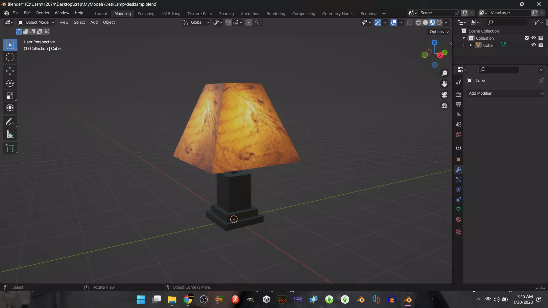Collapse the Collection tree item
The height and width of the screenshot is (308, 548).
[x=464, y=38]
